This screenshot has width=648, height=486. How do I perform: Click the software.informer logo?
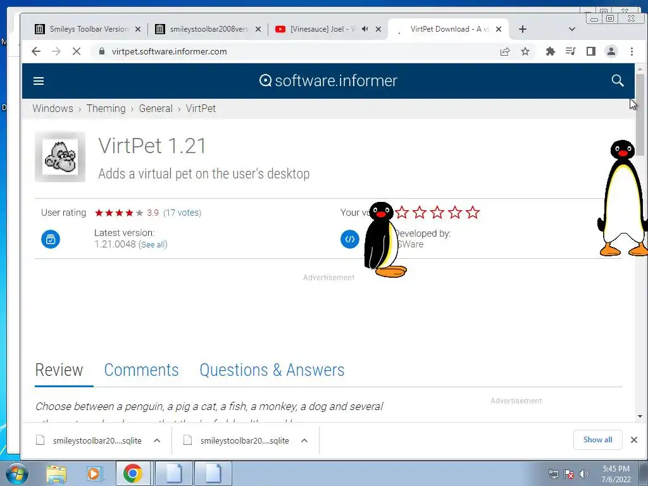pos(328,80)
